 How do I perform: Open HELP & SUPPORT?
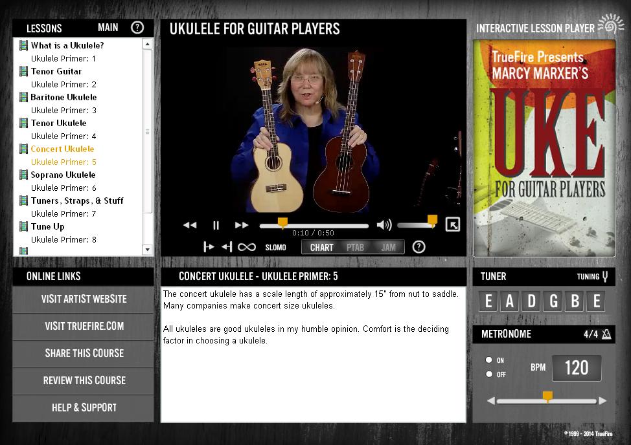coord(84,407)
